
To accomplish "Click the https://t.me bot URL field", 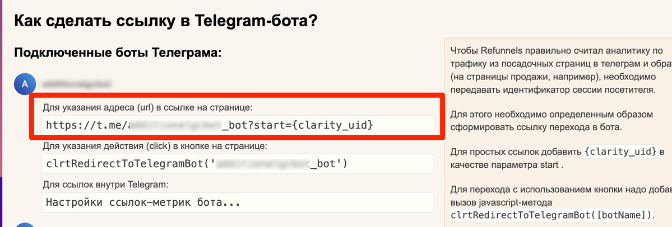I will pos(238,125).
